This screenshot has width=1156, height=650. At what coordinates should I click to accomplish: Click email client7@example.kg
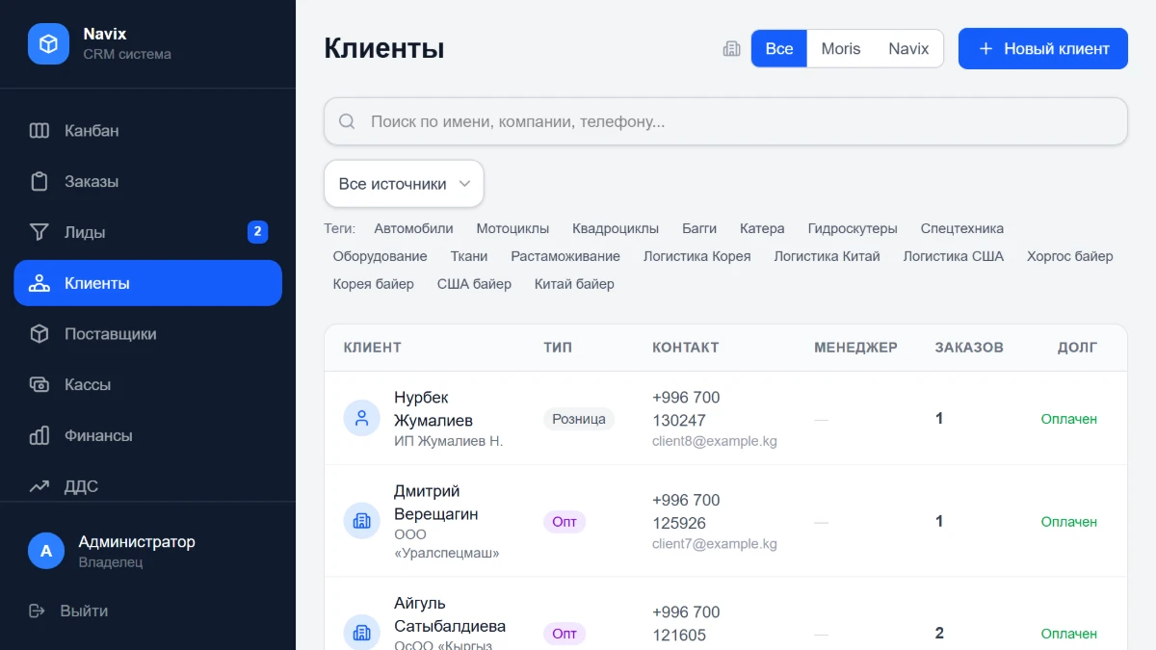pyautogui.click(x=715, y=544)
